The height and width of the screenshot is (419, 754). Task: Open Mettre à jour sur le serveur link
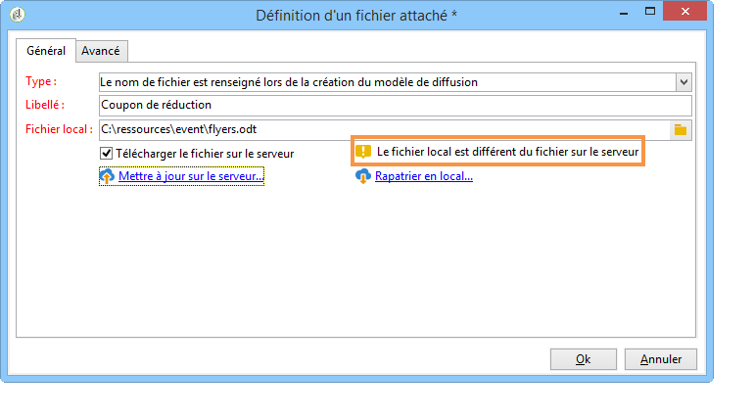tap(191, 176)
